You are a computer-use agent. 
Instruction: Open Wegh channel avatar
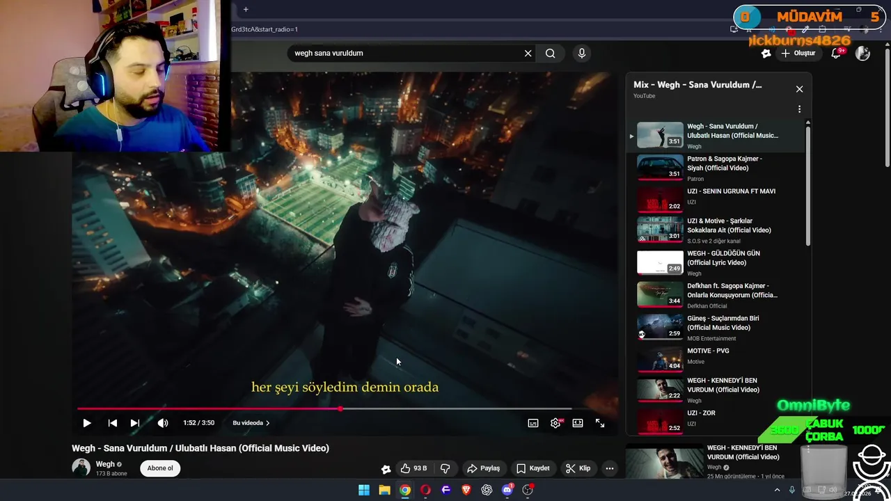(81, 468)
